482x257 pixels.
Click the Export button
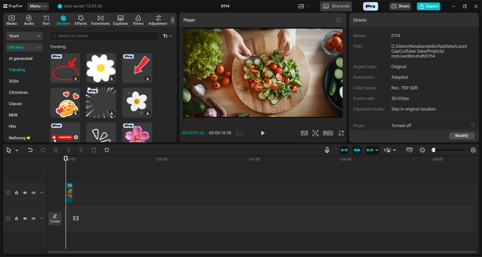tap(428, 6)
